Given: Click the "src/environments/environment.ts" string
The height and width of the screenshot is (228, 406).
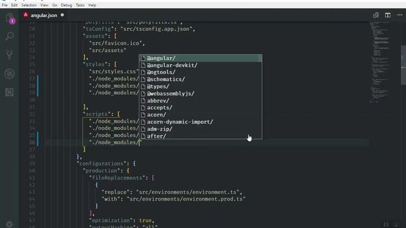Looking at the screenshot, I should tap(188, 193).
